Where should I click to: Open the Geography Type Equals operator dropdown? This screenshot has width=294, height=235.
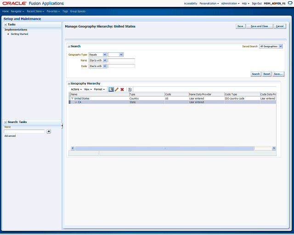pos(98,55)
